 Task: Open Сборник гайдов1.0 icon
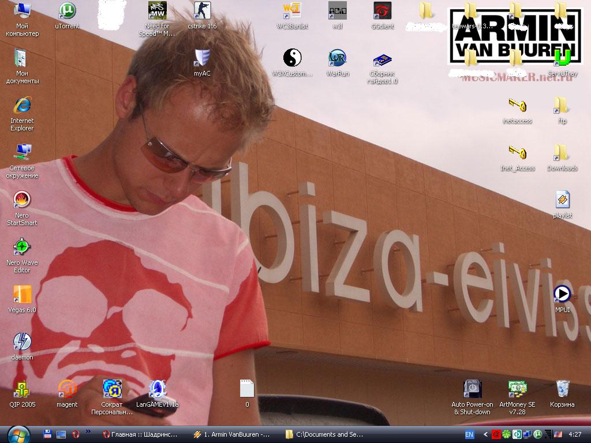382,67
